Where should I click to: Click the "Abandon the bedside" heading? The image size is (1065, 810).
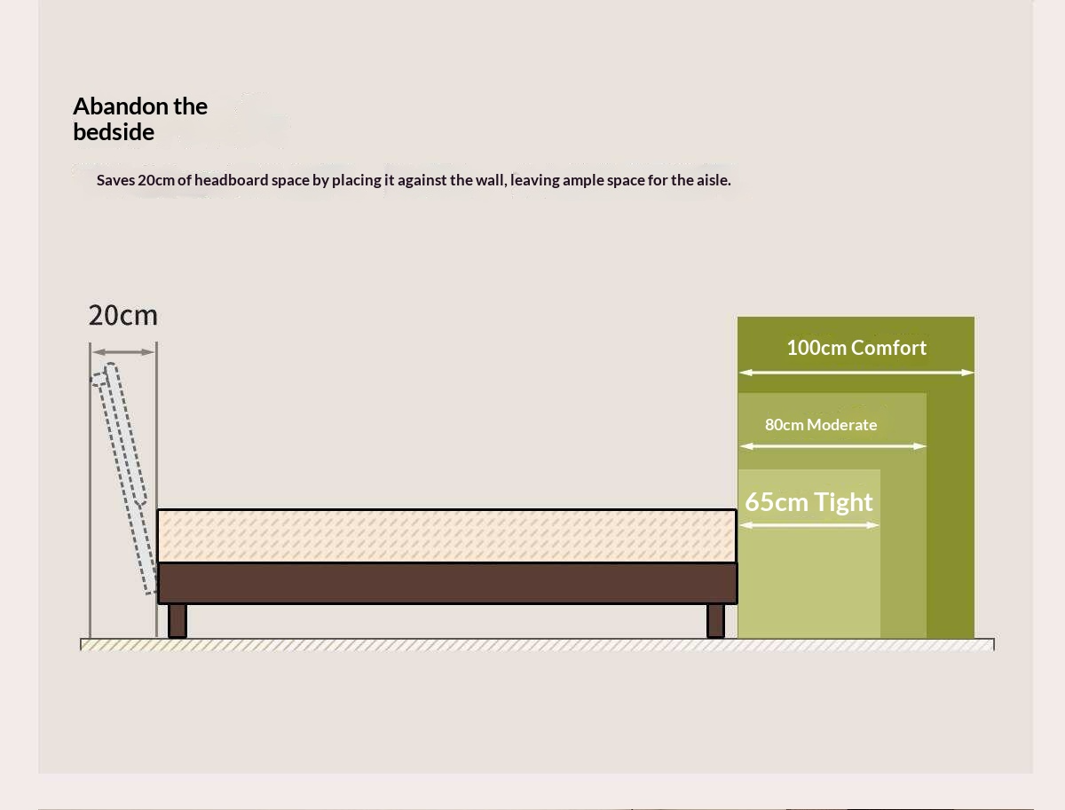(140, 119)
